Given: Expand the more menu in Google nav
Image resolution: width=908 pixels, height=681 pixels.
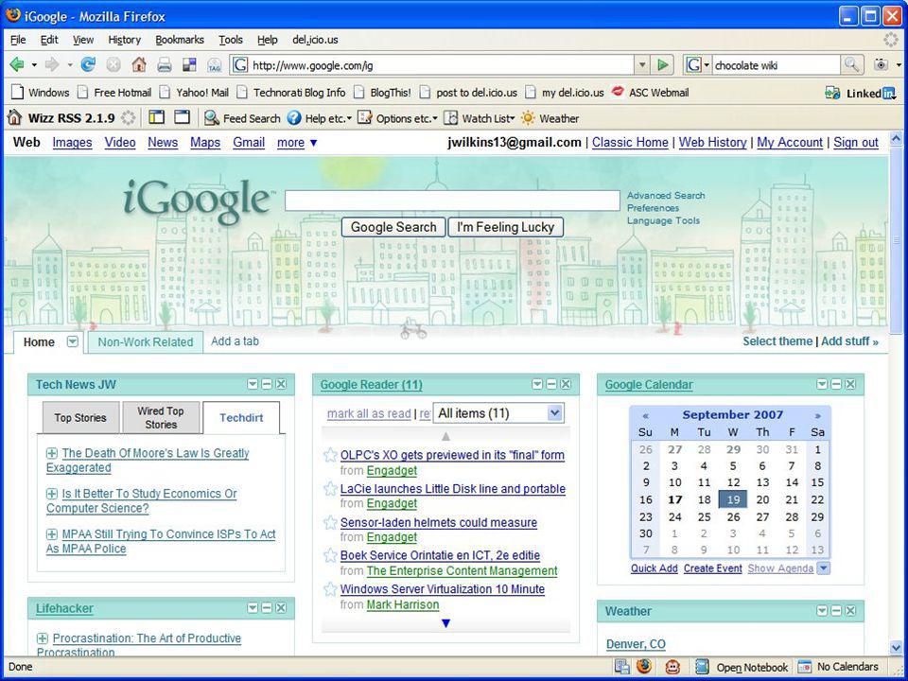Looking at the screenshot, I should point(297,143).
